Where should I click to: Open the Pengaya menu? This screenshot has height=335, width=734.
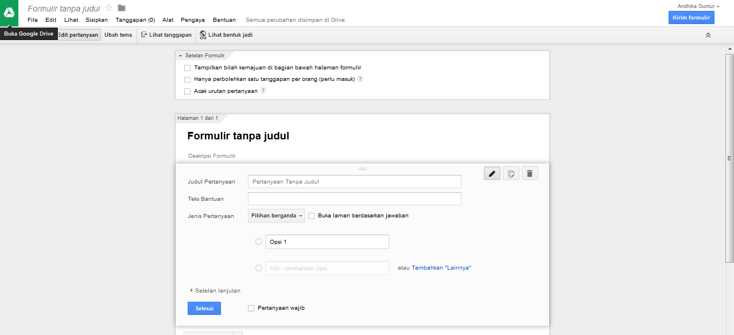pyautogui.click(x=193, y=20)
